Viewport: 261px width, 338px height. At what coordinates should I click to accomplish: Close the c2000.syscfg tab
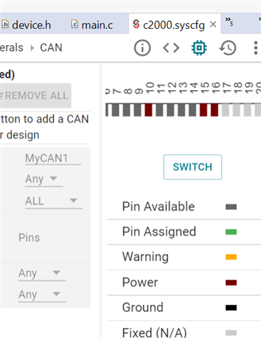(x=213, y=24)
